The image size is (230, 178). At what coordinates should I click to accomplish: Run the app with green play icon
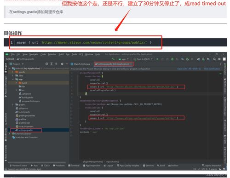[x=157, y=59]
